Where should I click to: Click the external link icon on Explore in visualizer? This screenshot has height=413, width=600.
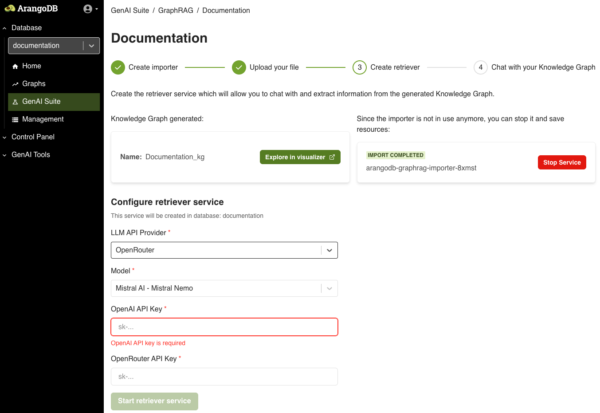click(x=332, y=157)
